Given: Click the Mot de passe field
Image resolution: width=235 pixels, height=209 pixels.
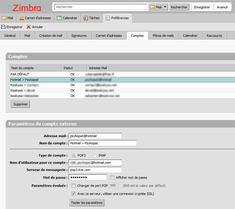Looking at the screenshot, I should pyautogui.click(x=88, y=177).
